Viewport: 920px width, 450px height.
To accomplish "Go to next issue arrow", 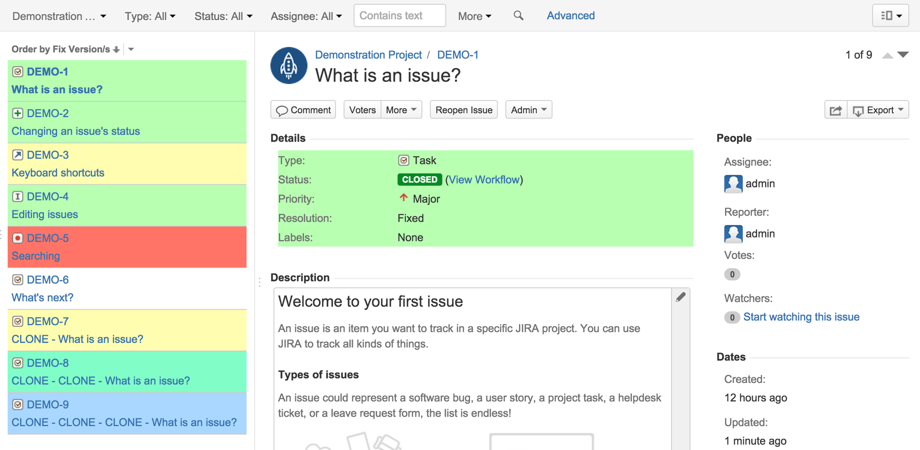I will point(903,54).
